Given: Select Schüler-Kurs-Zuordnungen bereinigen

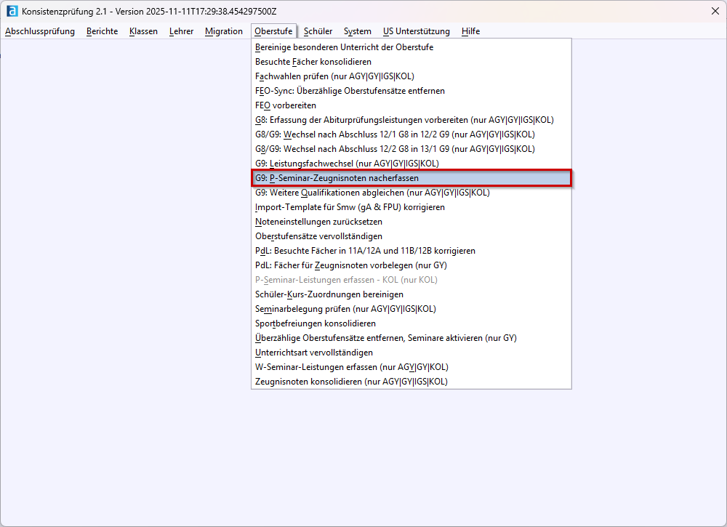Looking at the screenshot, I should click(329, 294).
